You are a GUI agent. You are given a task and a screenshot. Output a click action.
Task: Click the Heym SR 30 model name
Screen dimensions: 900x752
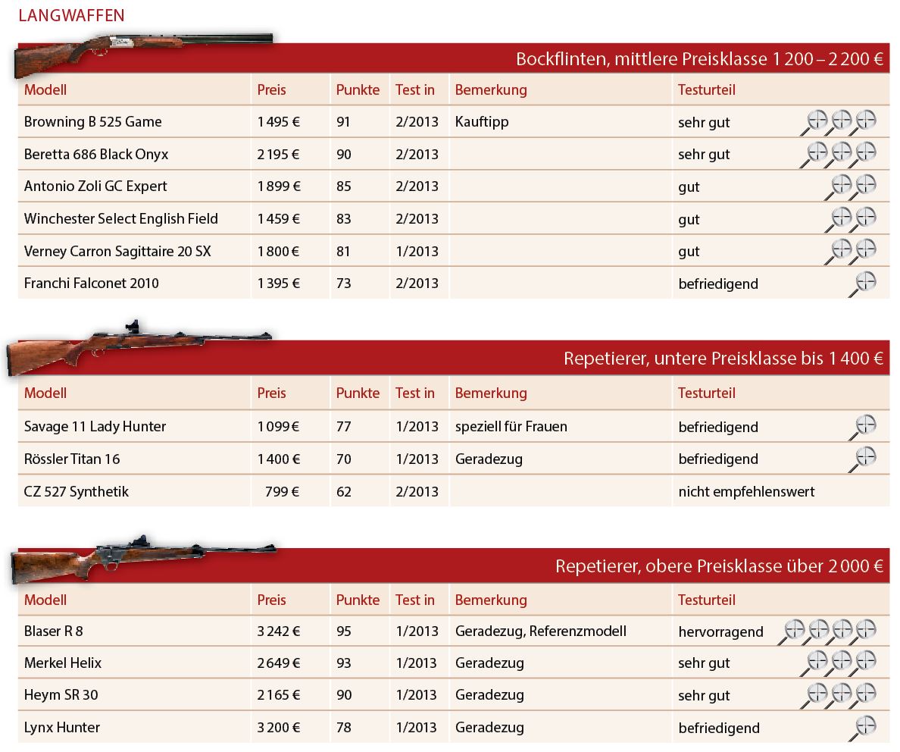pyautogui.click(x=61, y=695)
